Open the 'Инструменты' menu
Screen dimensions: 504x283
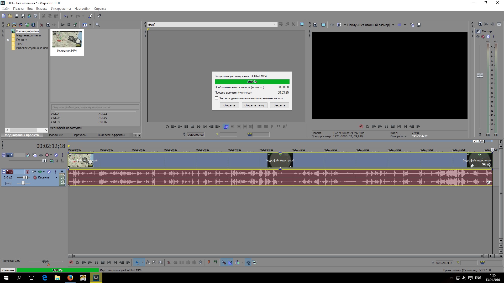(61, 9)
